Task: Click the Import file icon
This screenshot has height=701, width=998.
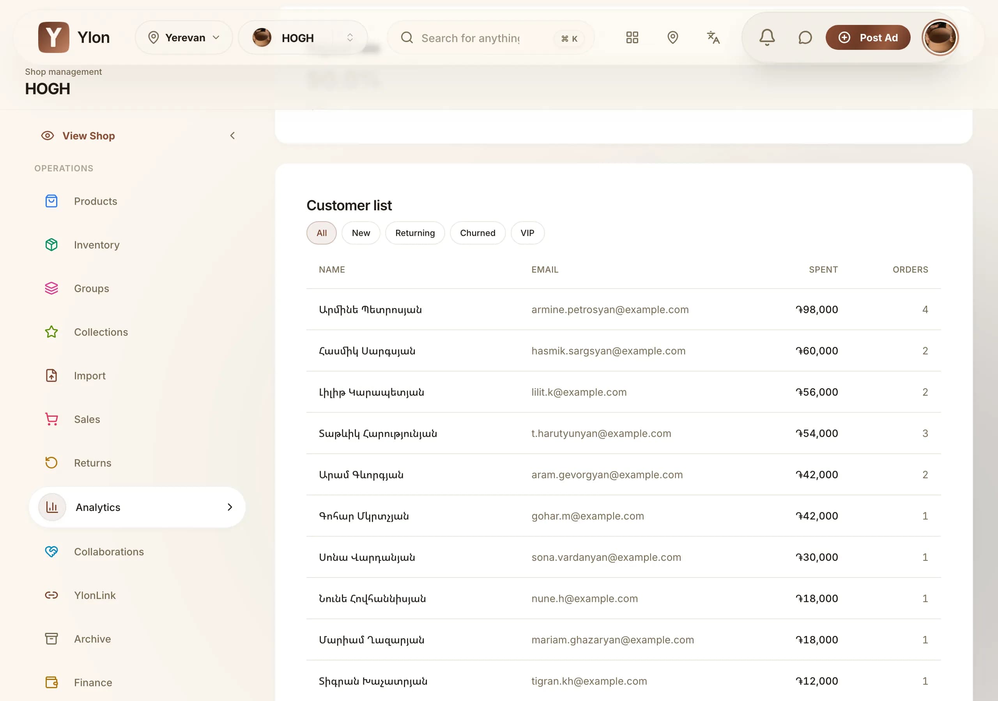Action: 51,375
